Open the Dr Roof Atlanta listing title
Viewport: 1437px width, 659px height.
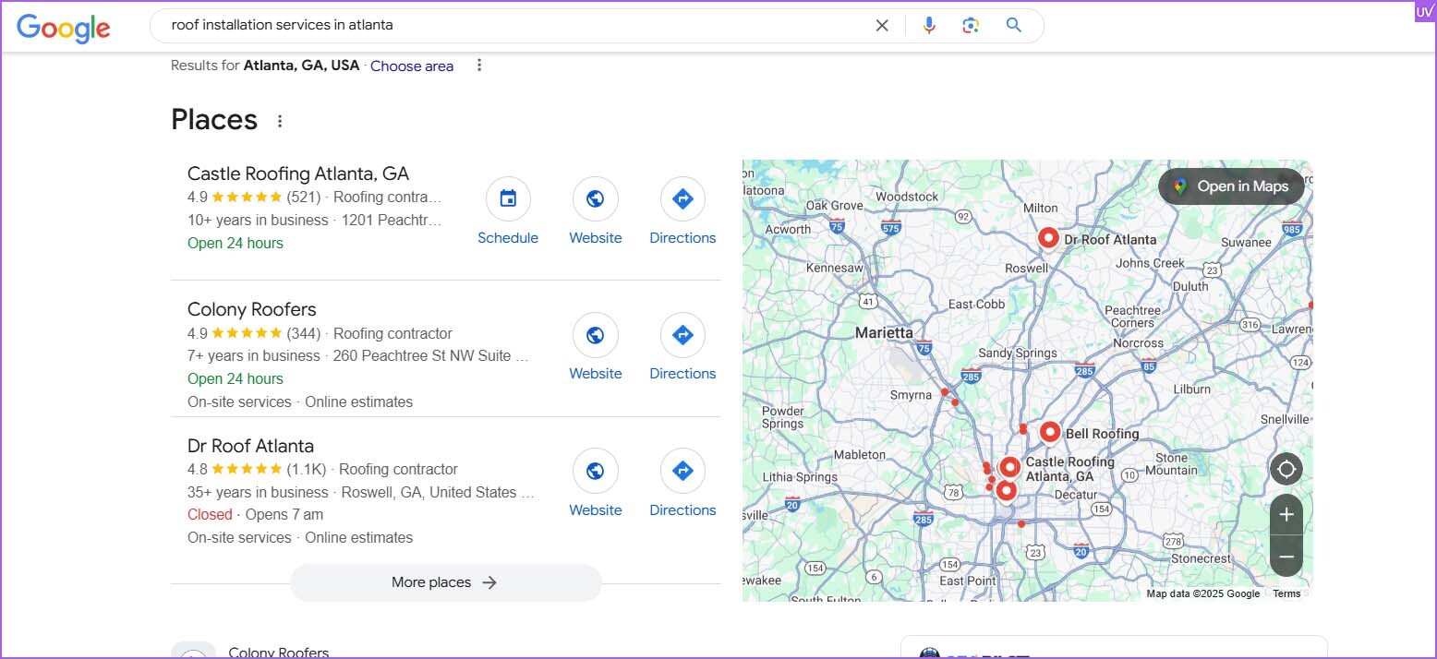click(250, 446)
